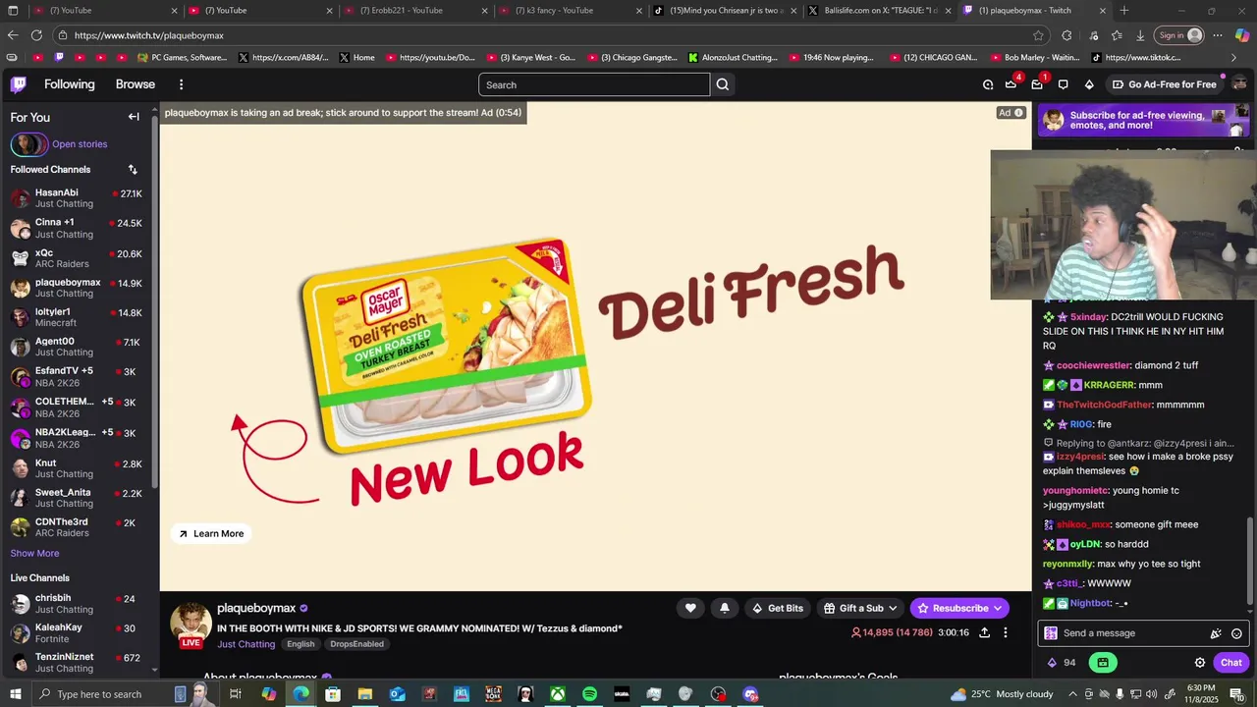Viewport: 1257px width, 707px height.
Task: Open the Just Chatting category link
Action: (246, 644)
